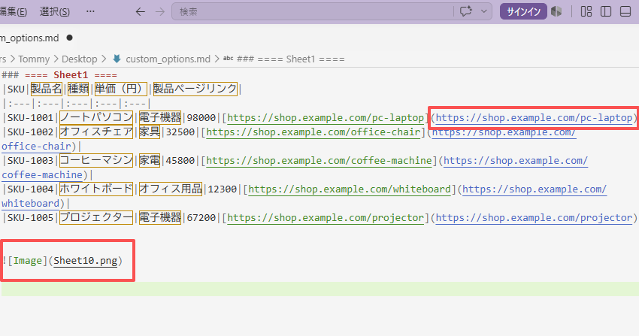This screenshot has height=336, width=639.
Task: Click the 単価（円） header cell
Action: tap(120, 89)
